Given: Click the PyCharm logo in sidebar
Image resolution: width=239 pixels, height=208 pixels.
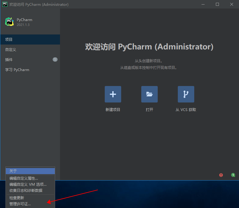Looking at the screenshot, I should (9, 22).
